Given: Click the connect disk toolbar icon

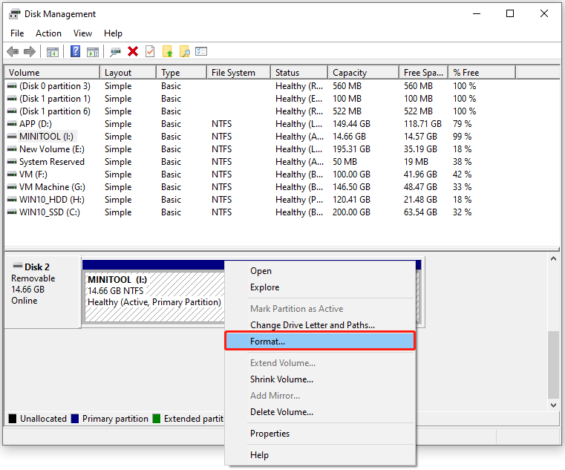Looking at the screenshot, I should pos(115,51).
